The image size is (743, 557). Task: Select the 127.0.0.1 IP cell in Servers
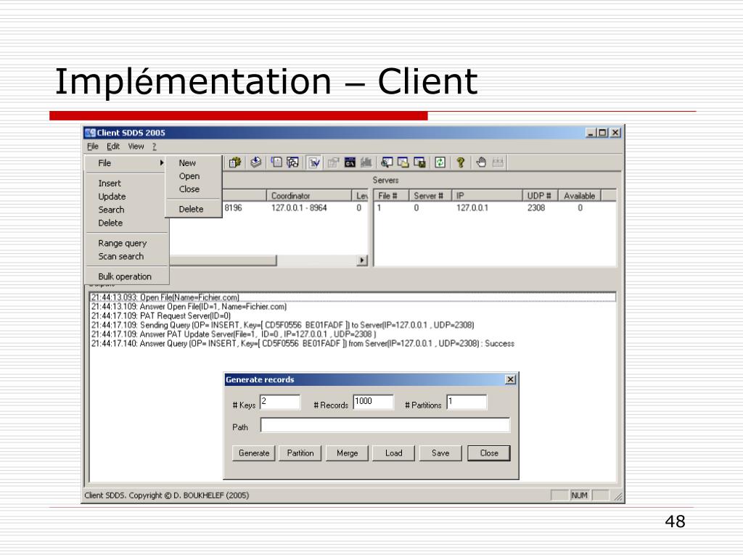[472, 208]
